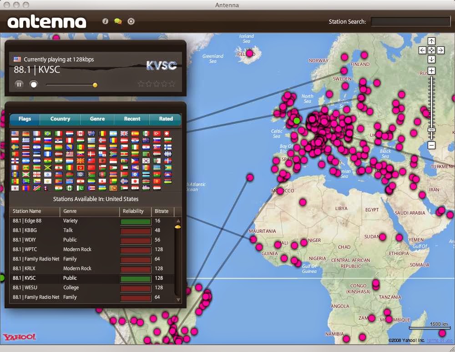The image size is (455, 352).
Task: Open the settings gear icon
Action: click(x=131, y=21)
